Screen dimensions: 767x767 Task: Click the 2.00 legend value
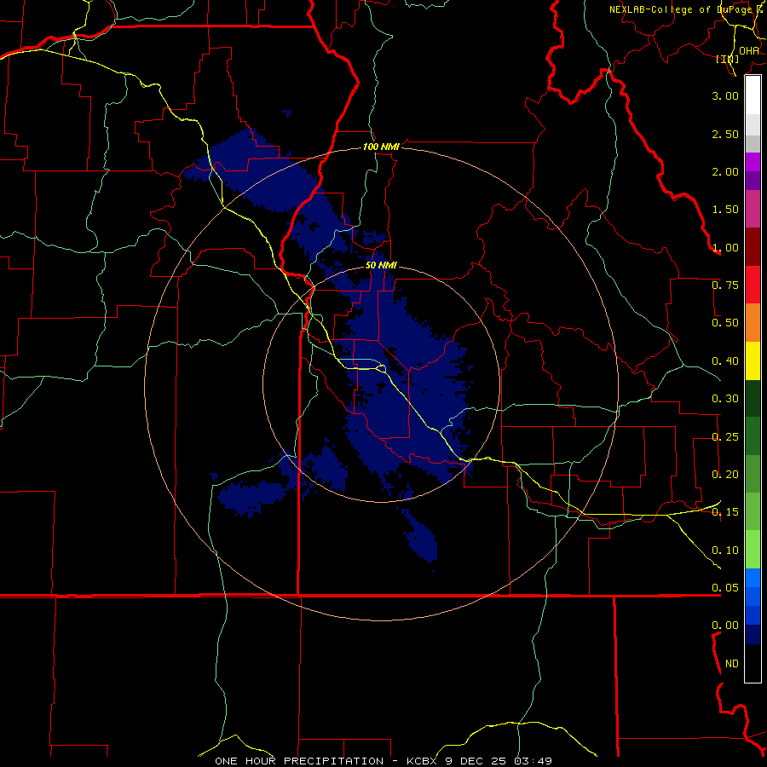725,171
